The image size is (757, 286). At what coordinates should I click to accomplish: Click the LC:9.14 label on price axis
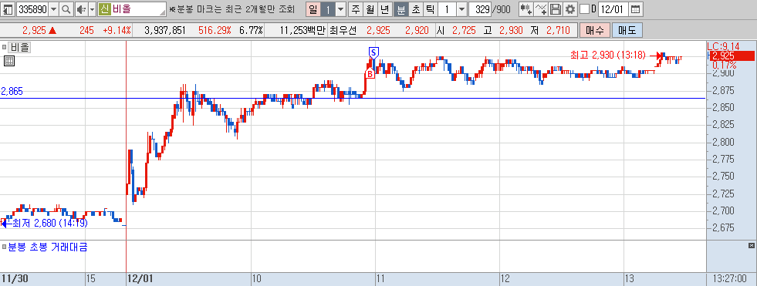pyautogui.click(x=722, y=46)
